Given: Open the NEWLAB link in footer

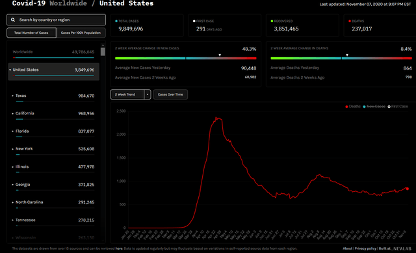Looking at the screenshot, I should (402, 248).
